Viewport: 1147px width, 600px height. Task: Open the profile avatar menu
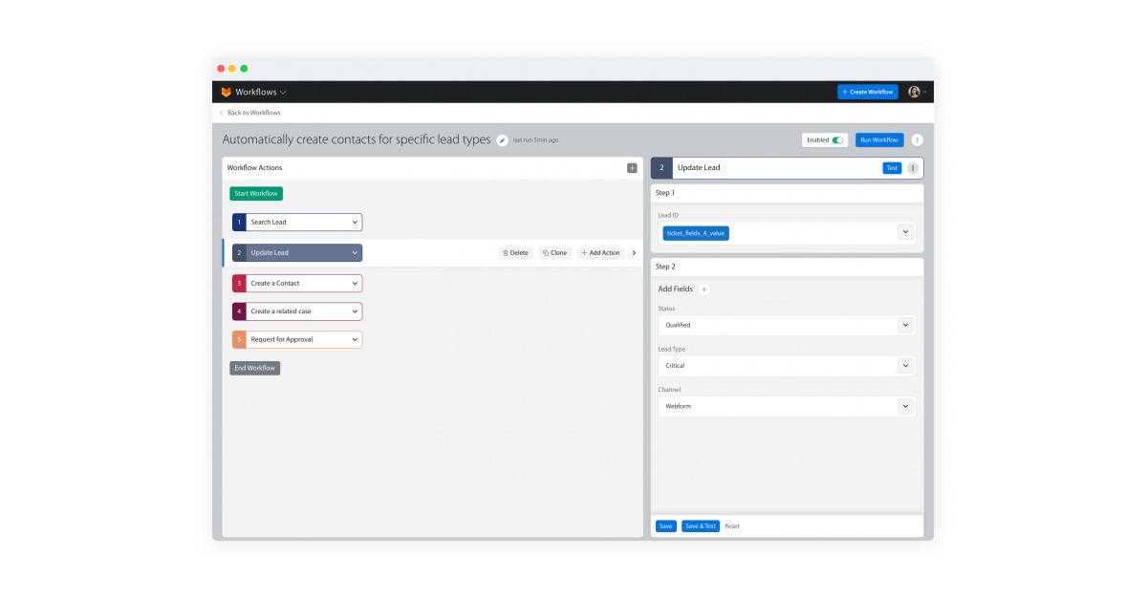pos(914,92)
